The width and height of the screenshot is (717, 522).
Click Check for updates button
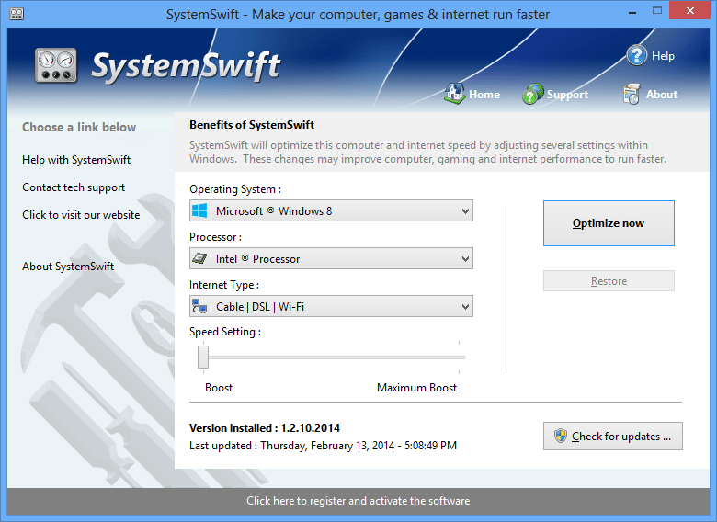tap(613, 436)
